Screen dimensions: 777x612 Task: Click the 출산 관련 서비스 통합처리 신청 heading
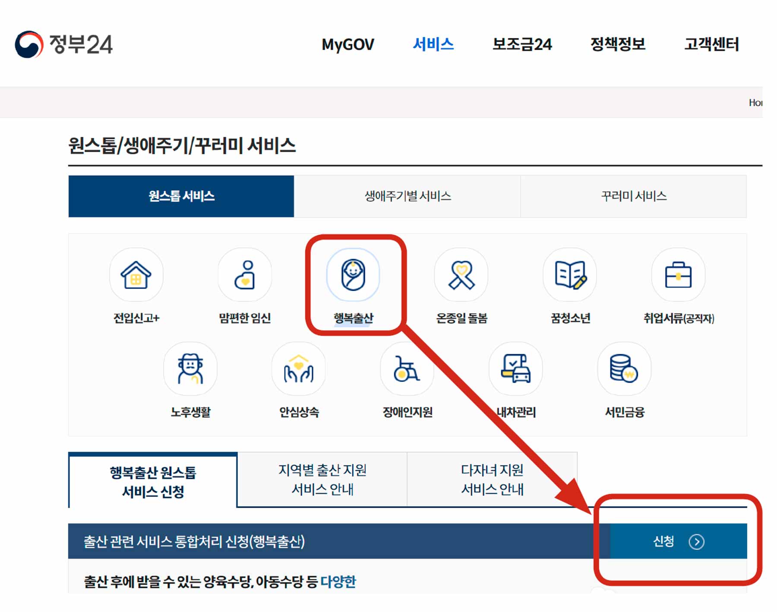pos(194,541)
